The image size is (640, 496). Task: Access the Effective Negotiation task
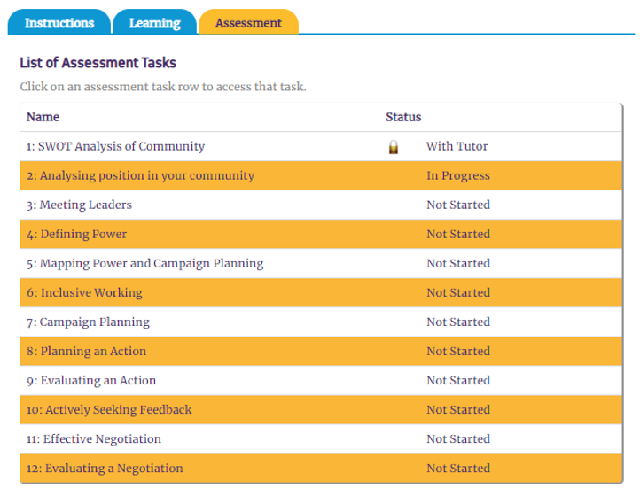click(94, 438)
